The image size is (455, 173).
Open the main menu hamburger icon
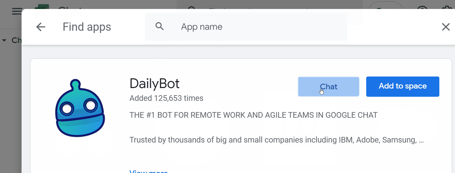point(17,11)
